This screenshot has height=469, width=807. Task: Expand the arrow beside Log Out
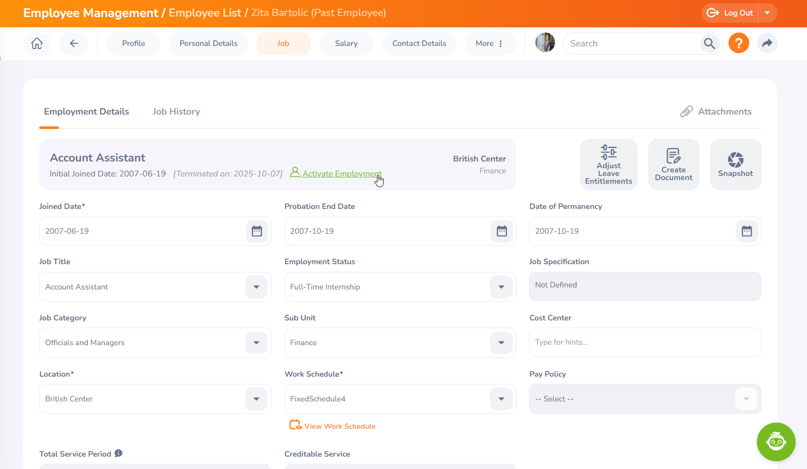(x=767, y=13)
